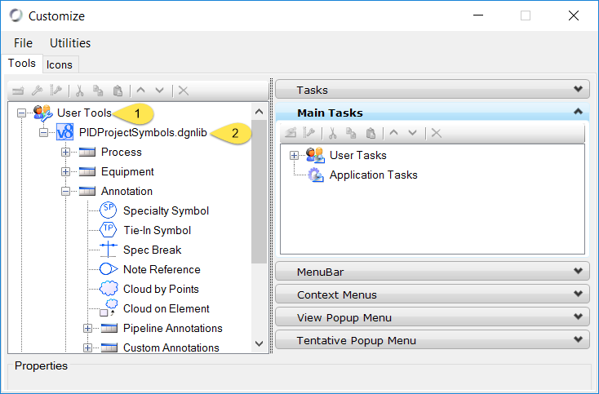Image resolution: width=599 pixels, height=394 pixels.
Task: Select the Spec Break tool icon
Action: (108, 250)
